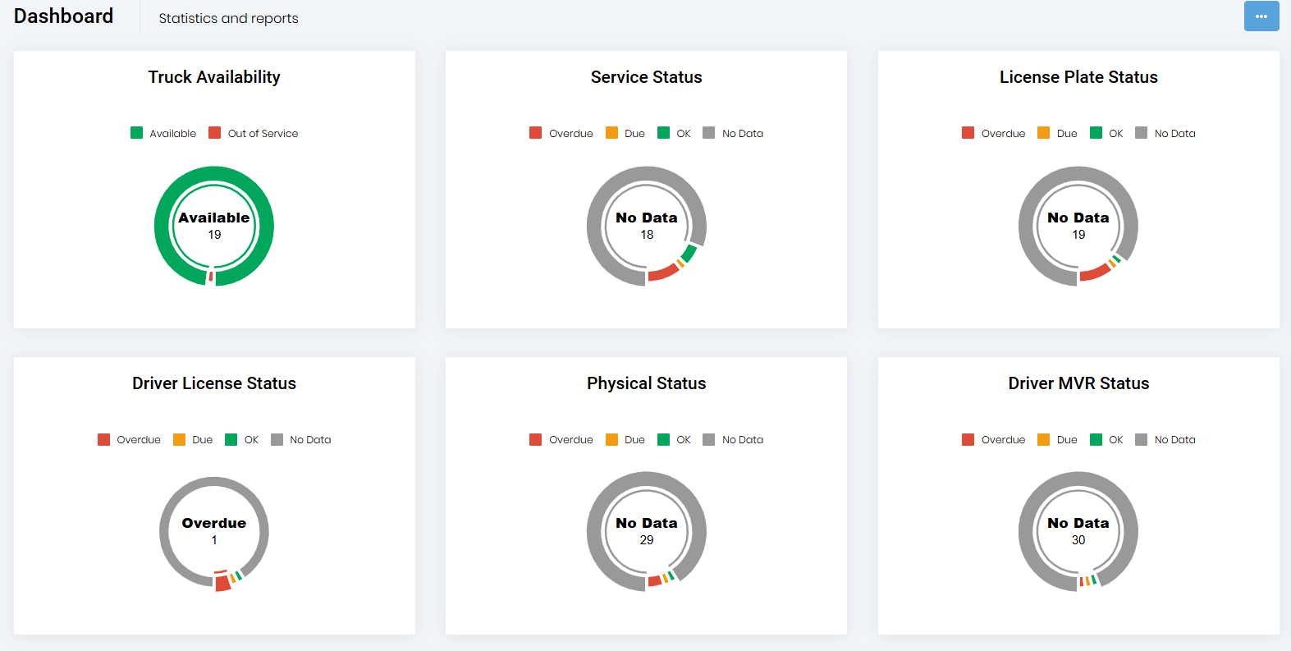Image resolution: width=1291 pixels, height=651 pixels.
Task: Toggle Available legend in Truck Availability
Action: pos(163,133)
